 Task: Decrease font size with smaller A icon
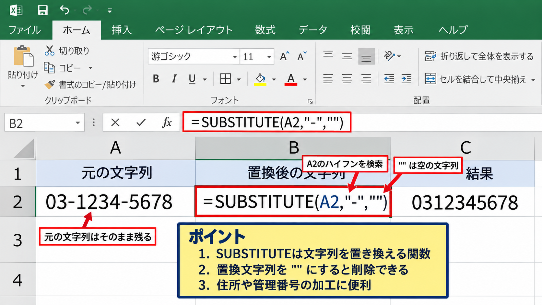(302, 56)
